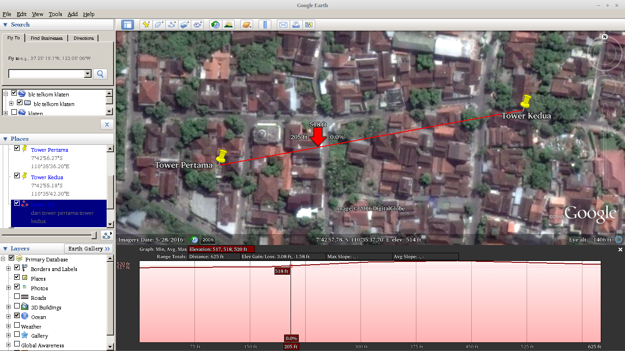Image resolution: width=625 pixels, height=351 pixels.
Task: Uncheck the Ocean layer
Action: pyautogui.click(x=17, y=316)
